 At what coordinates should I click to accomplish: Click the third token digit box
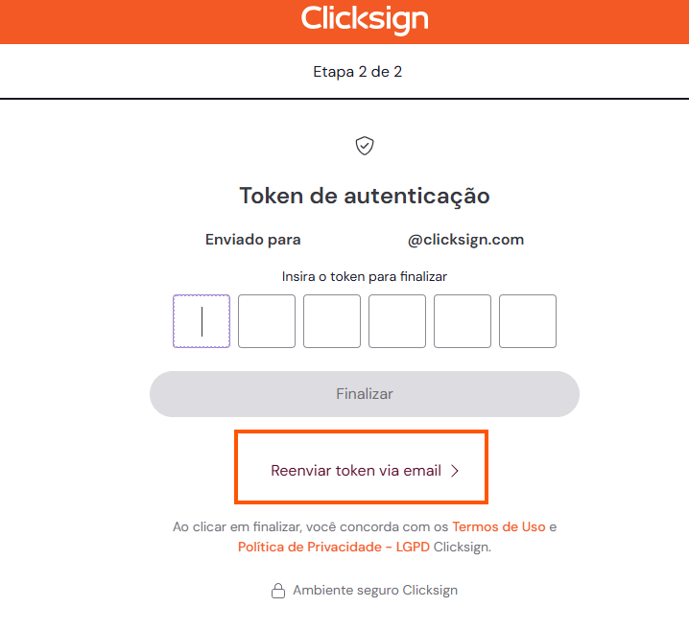(332, 321)
